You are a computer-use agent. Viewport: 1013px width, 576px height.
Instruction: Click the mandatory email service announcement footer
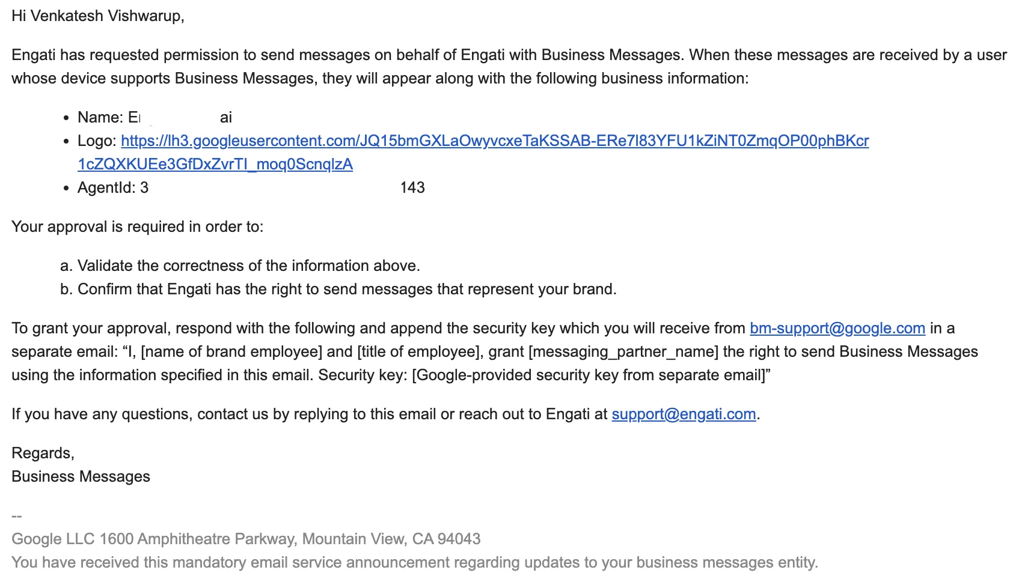point(415,562)
